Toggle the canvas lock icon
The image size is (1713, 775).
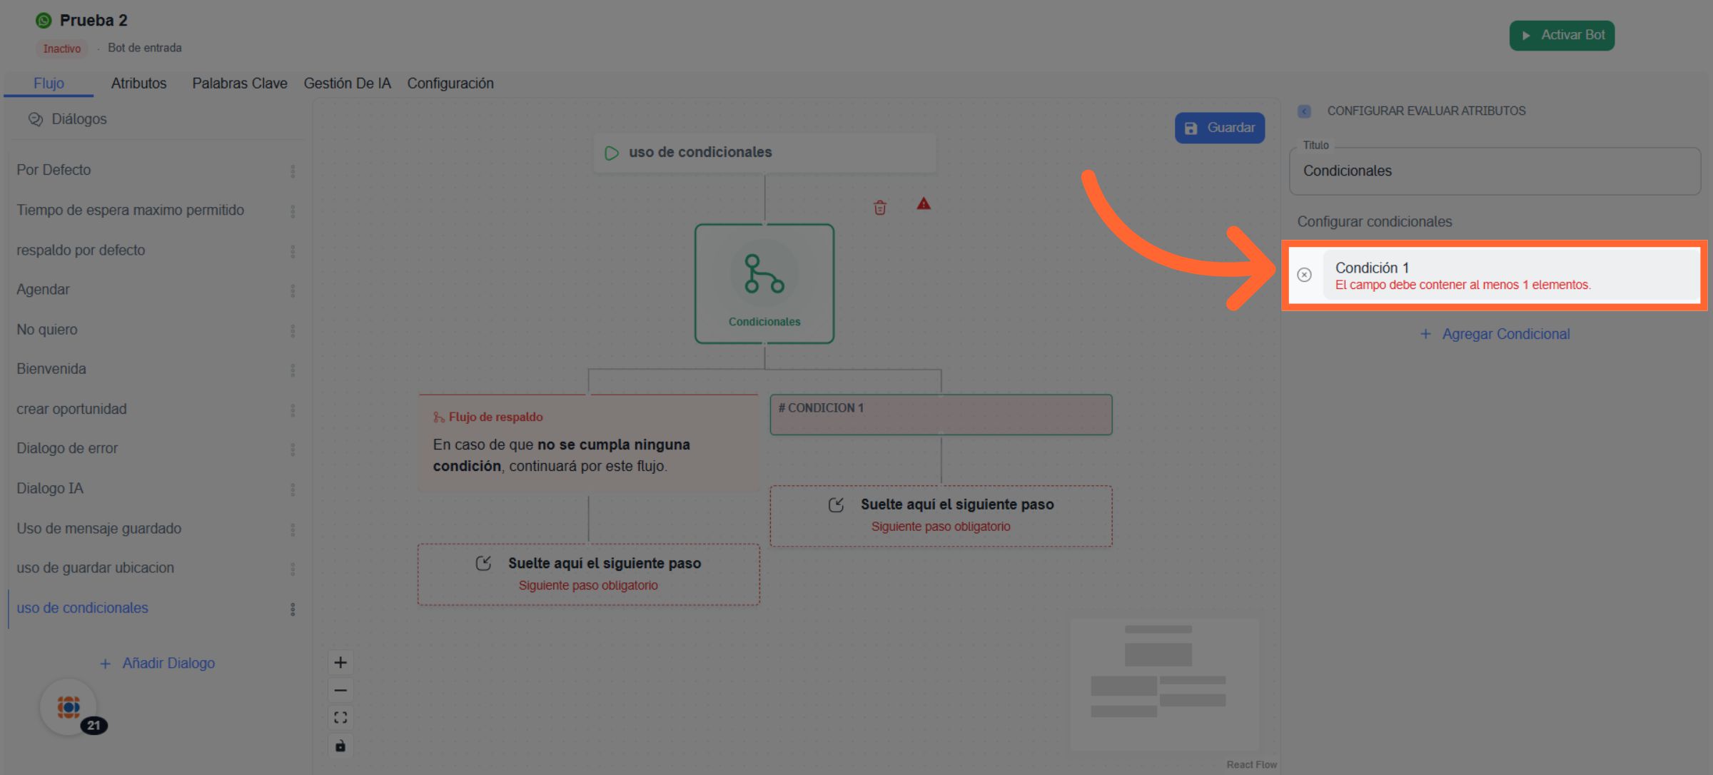coord(340,746)
